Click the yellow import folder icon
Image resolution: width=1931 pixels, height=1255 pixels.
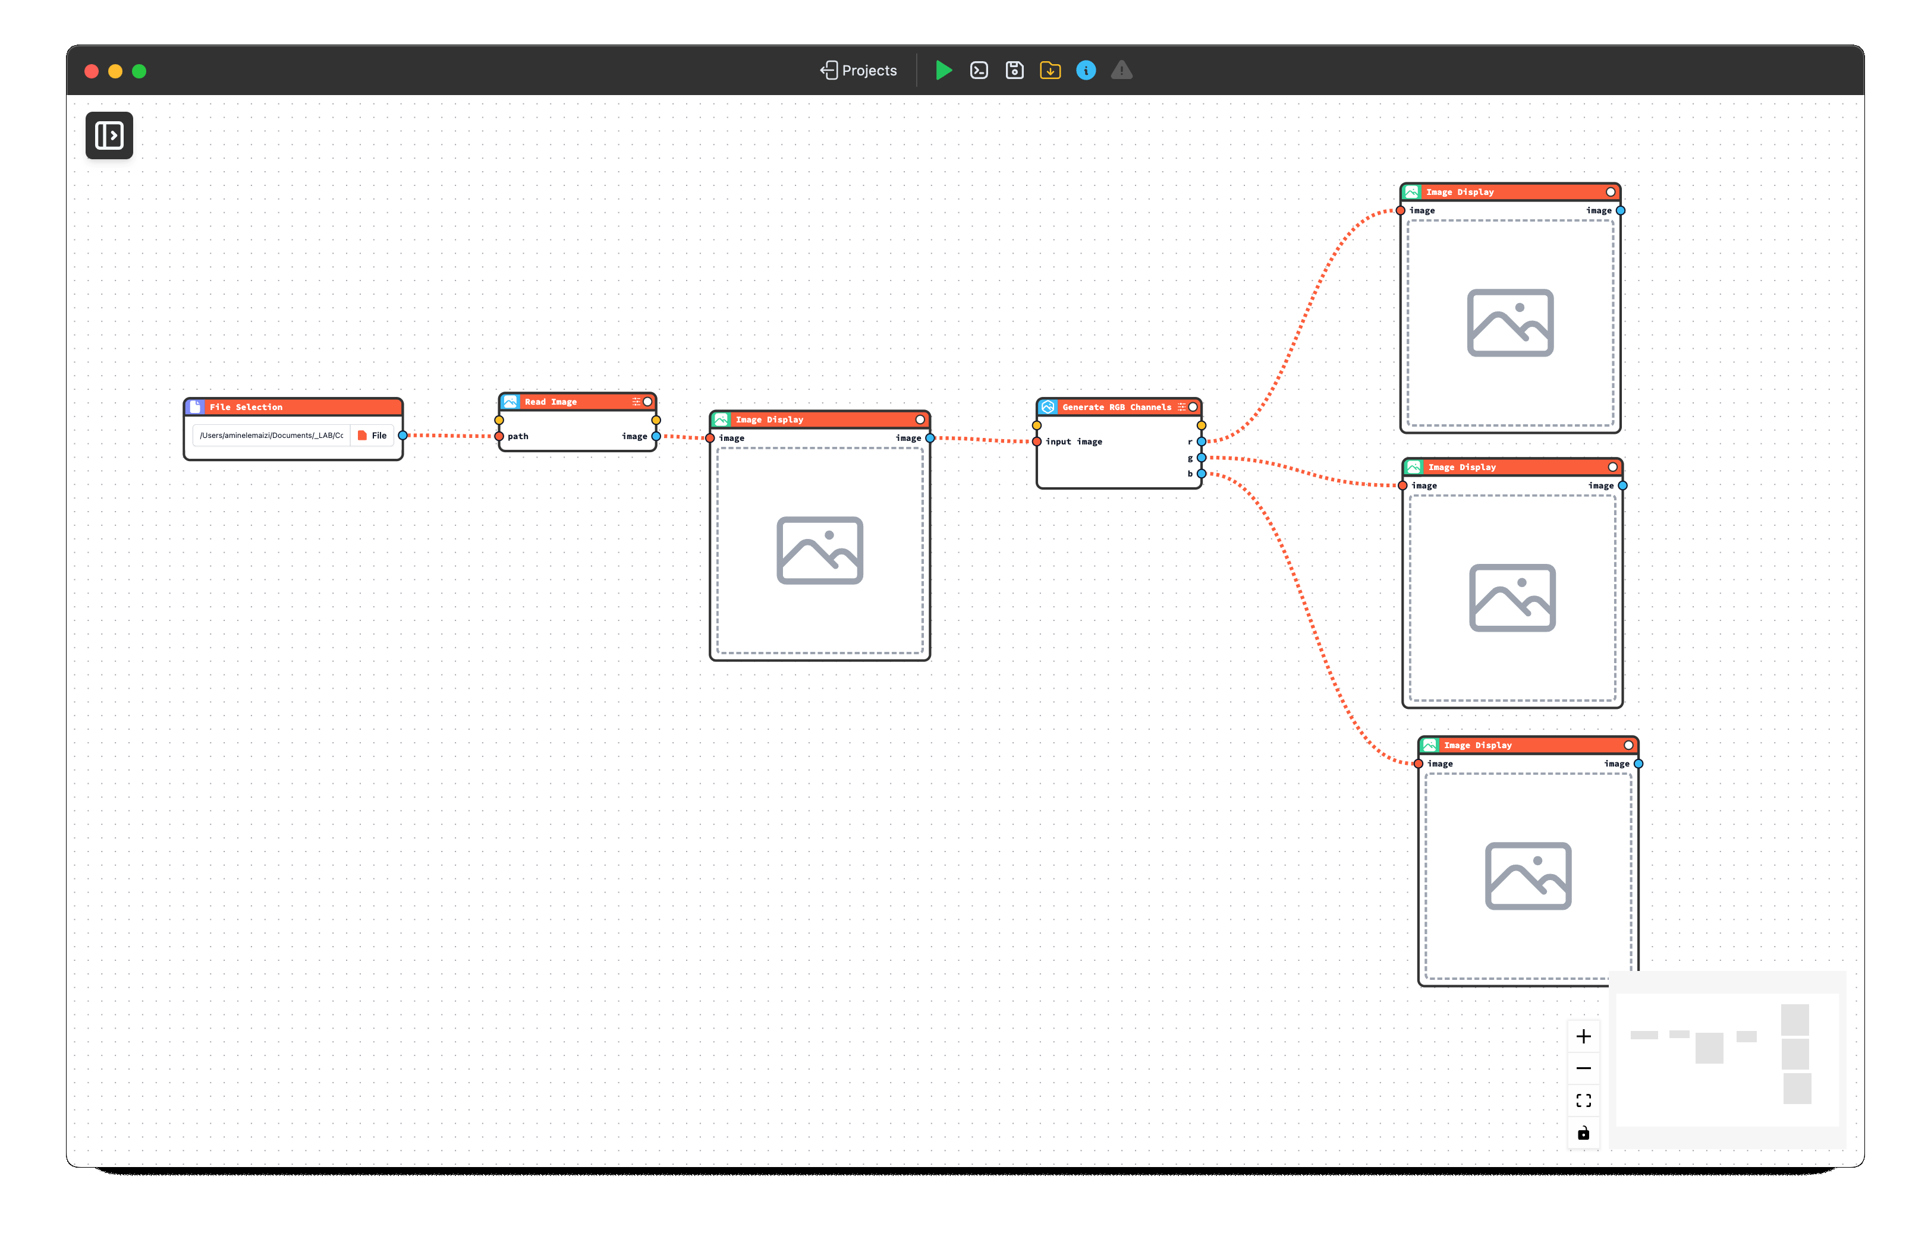(x=1050, y=71)
